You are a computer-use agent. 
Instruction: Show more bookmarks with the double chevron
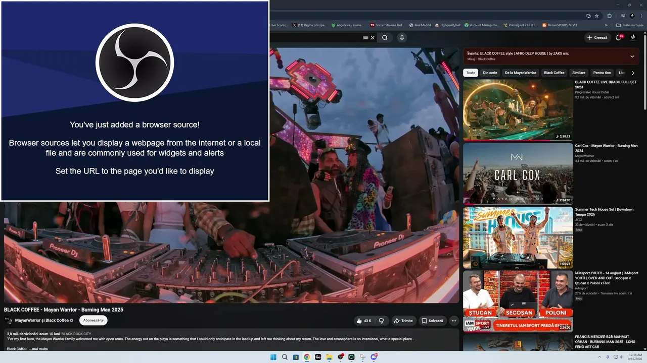click(607, 25)
